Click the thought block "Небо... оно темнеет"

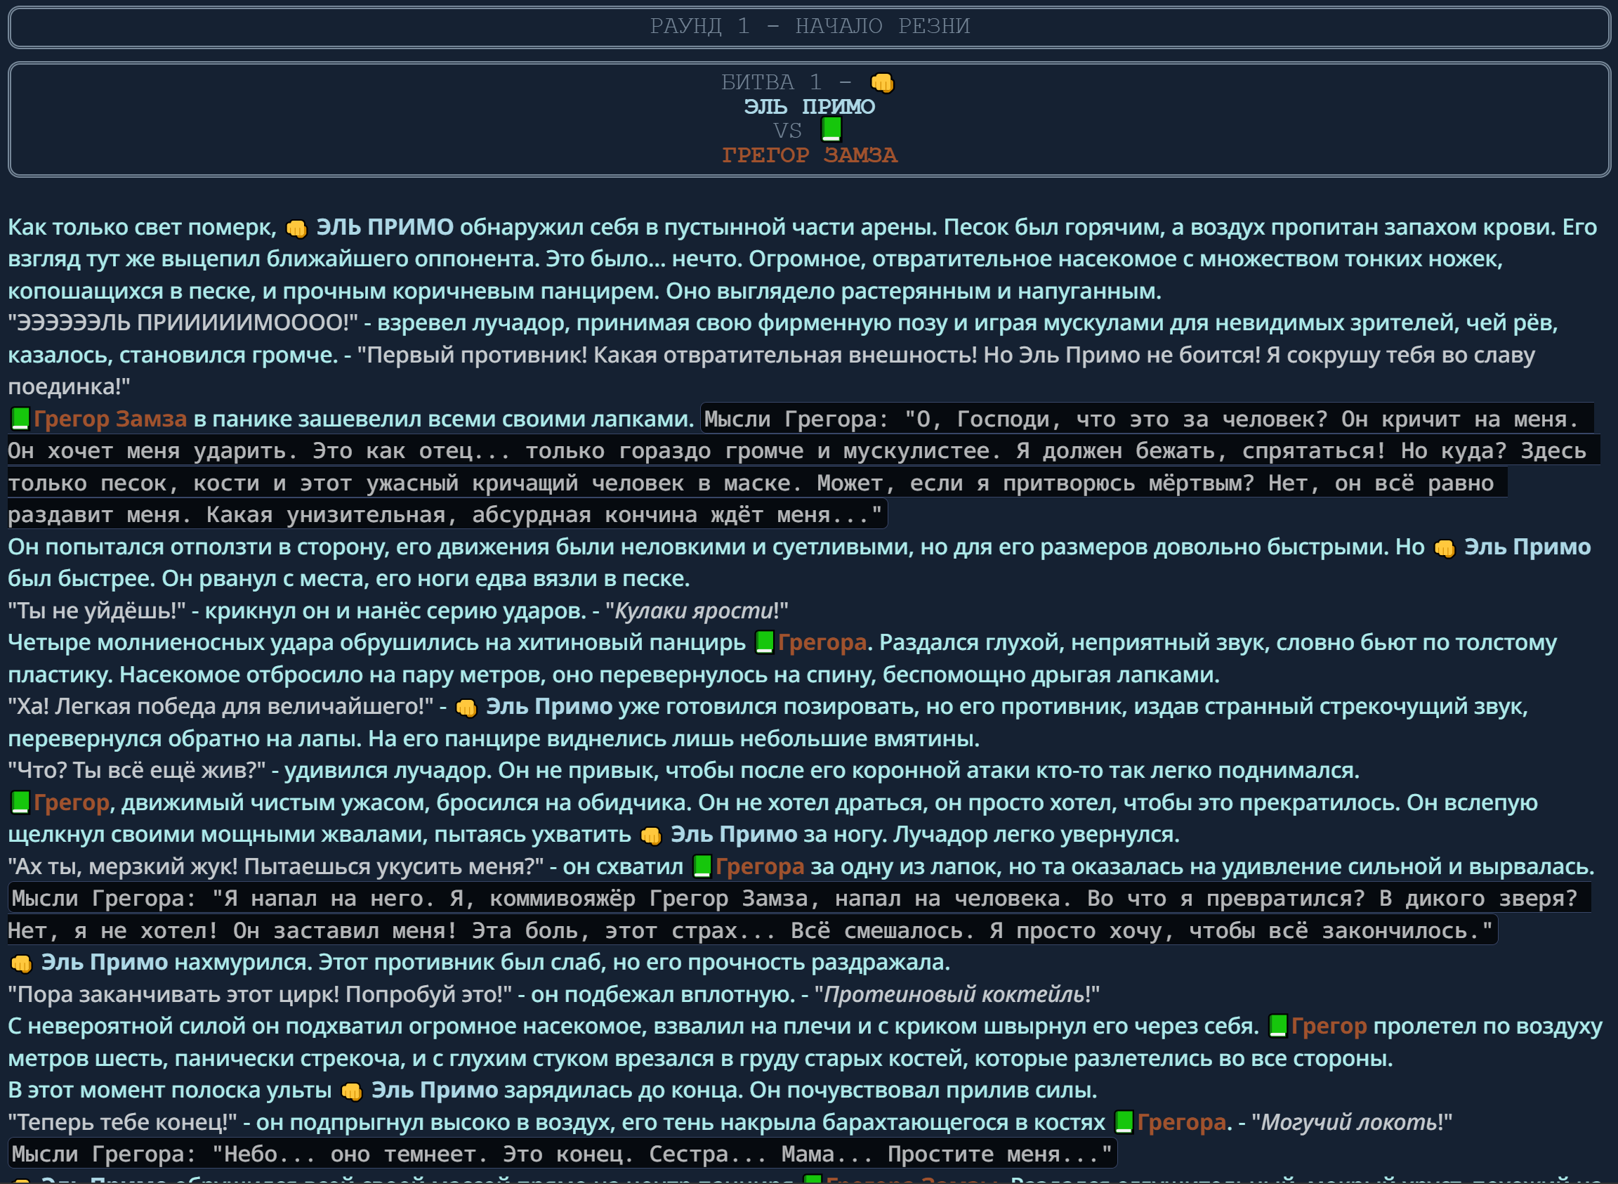click(x=562, y=1154)
